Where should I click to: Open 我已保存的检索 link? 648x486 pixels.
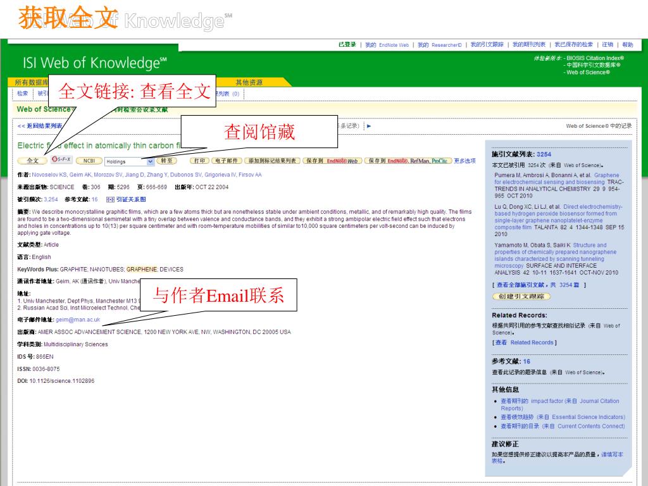point(573,45)
